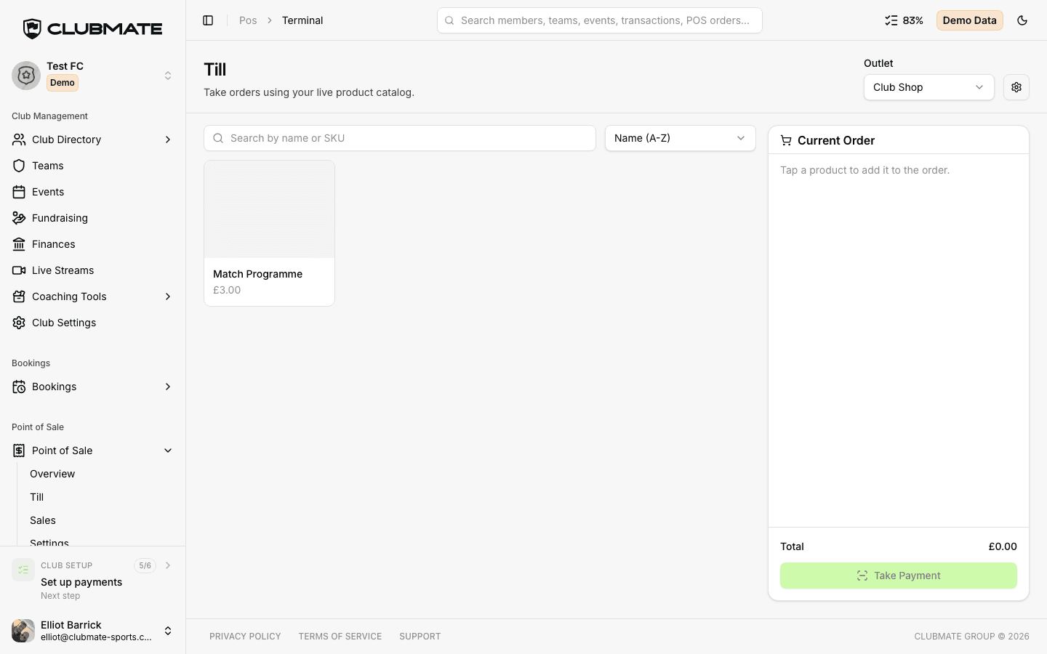Open the Name (A-Z) sort dropdown
Image resolution: width=1047 pixels, height=654 pixels.
tap(680, 138)
